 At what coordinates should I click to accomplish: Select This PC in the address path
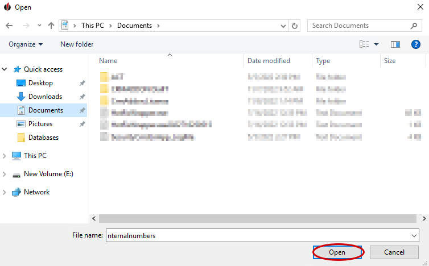[x=93, y=26]
